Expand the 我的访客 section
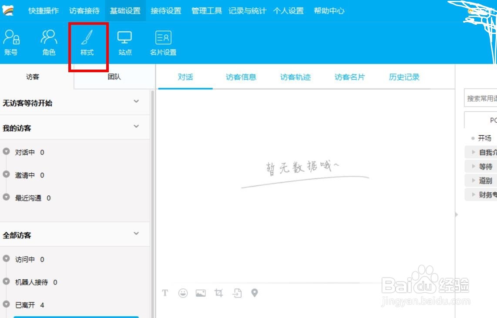 click(x=135, y=126)
